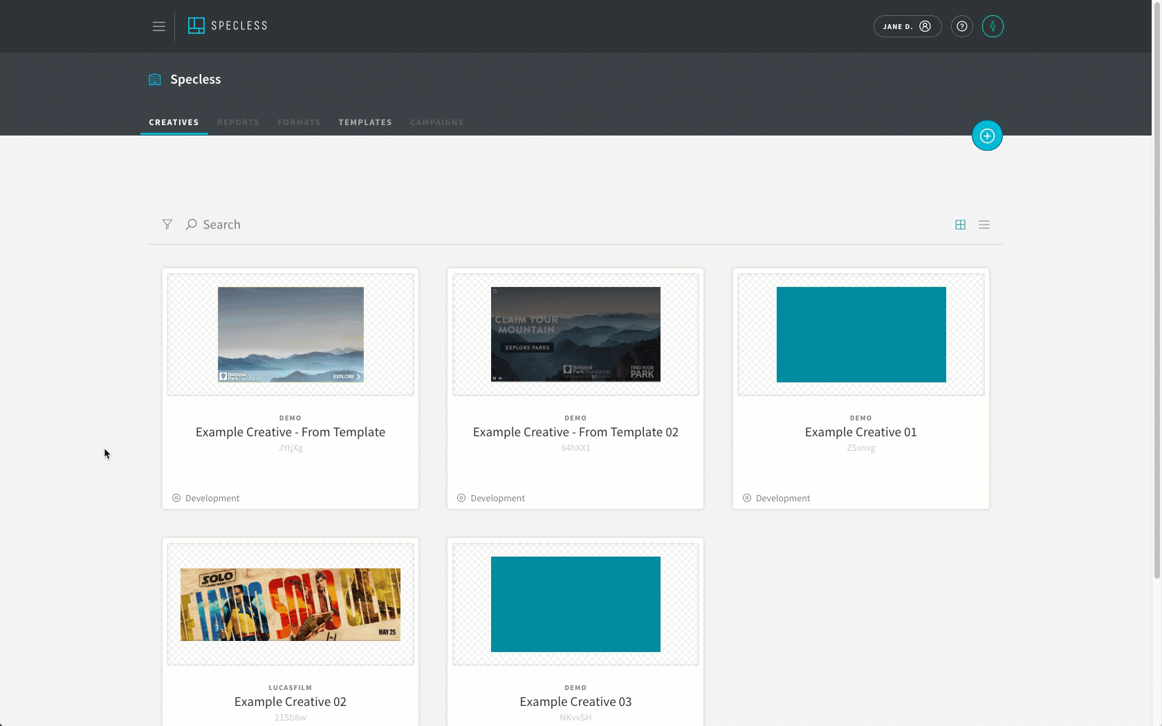
Task: Click Development status on From Template card
Action: click(x=212, y=499)
